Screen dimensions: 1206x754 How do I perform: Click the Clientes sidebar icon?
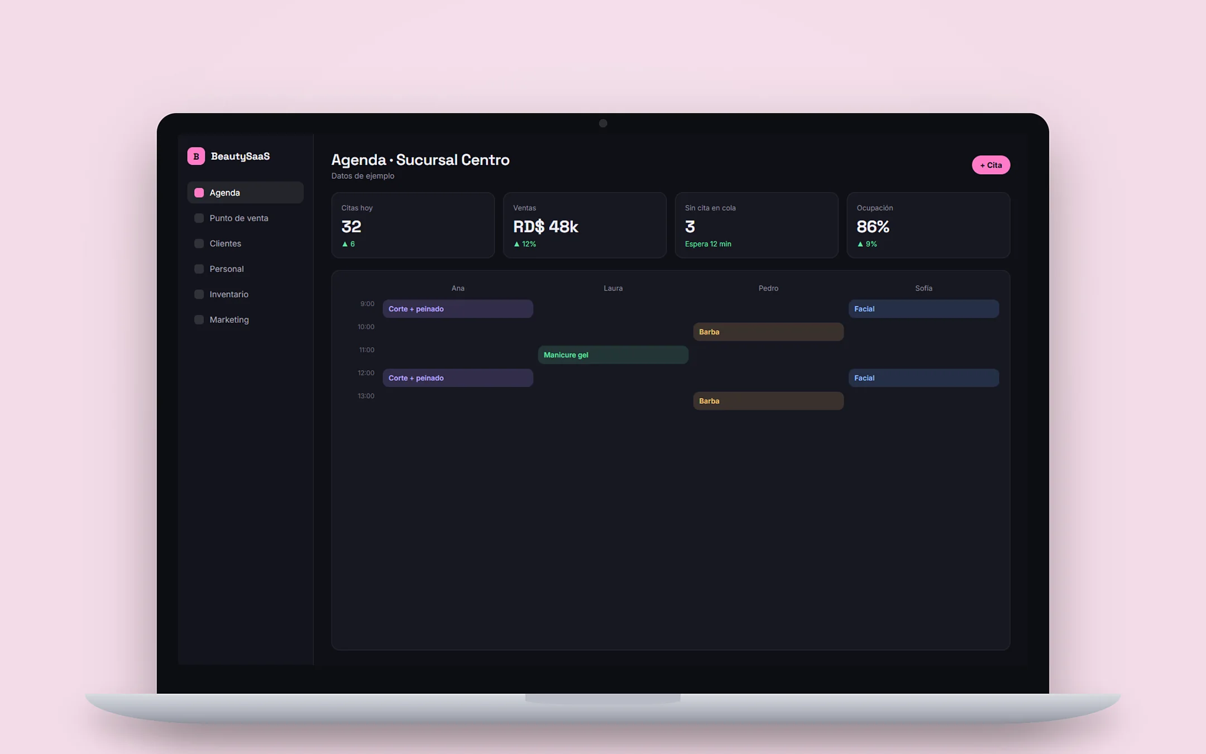199,244
